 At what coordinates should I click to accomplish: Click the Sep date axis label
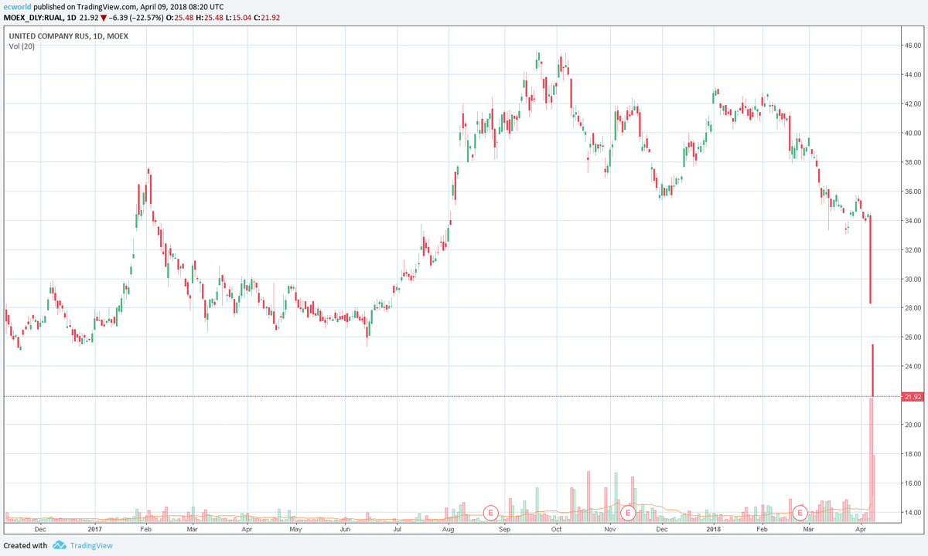[505, 529]
